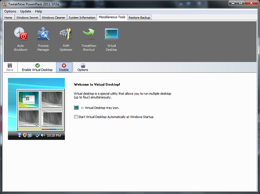Click the Disable toolbar button
This screenshot has height=194, width=260.
64,67
